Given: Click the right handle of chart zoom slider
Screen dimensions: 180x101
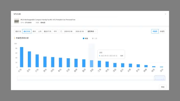Looking at the screenshot, I should tap(165, 78).
